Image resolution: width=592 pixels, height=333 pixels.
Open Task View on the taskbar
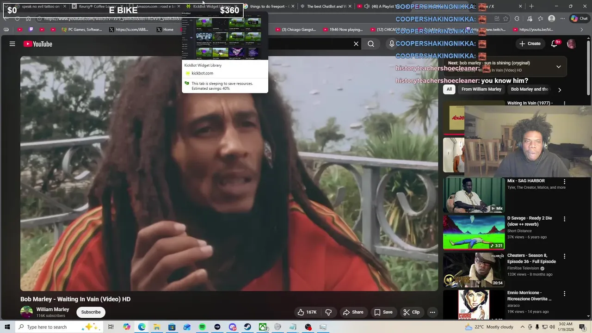click(111, 327)
